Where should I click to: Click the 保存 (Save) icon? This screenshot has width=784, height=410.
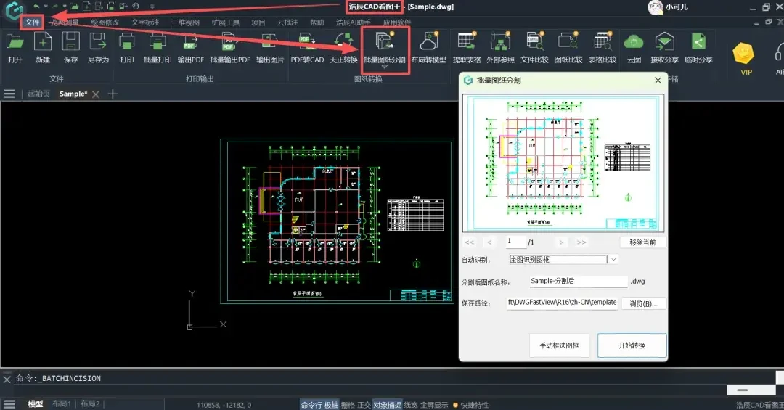click(70, 42)
